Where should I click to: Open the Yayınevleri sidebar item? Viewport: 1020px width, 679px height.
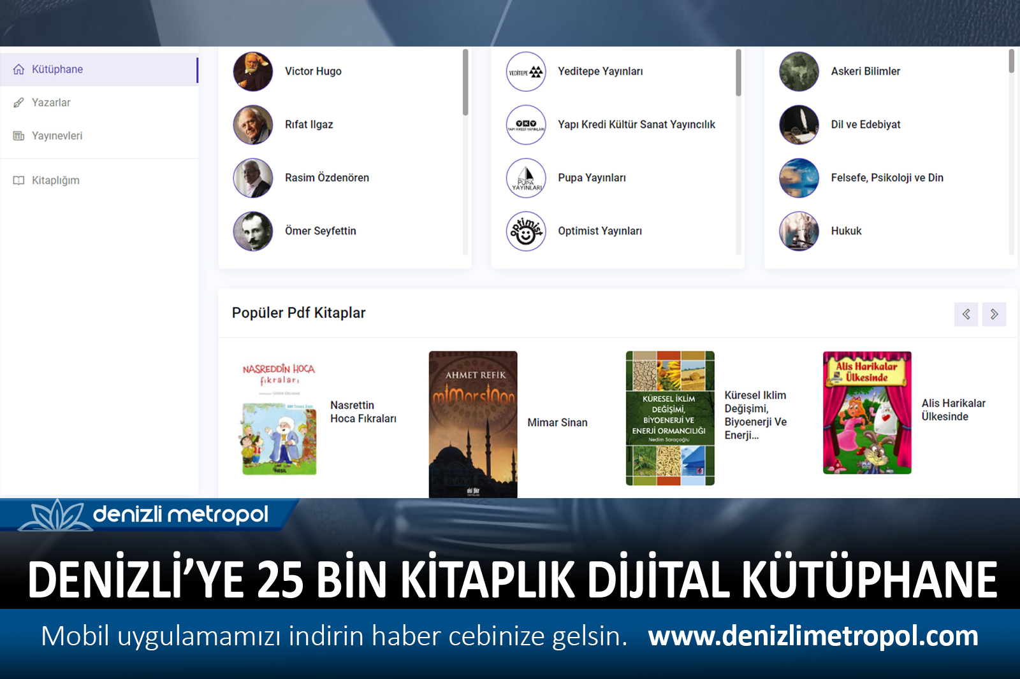[x=99, y=136]
